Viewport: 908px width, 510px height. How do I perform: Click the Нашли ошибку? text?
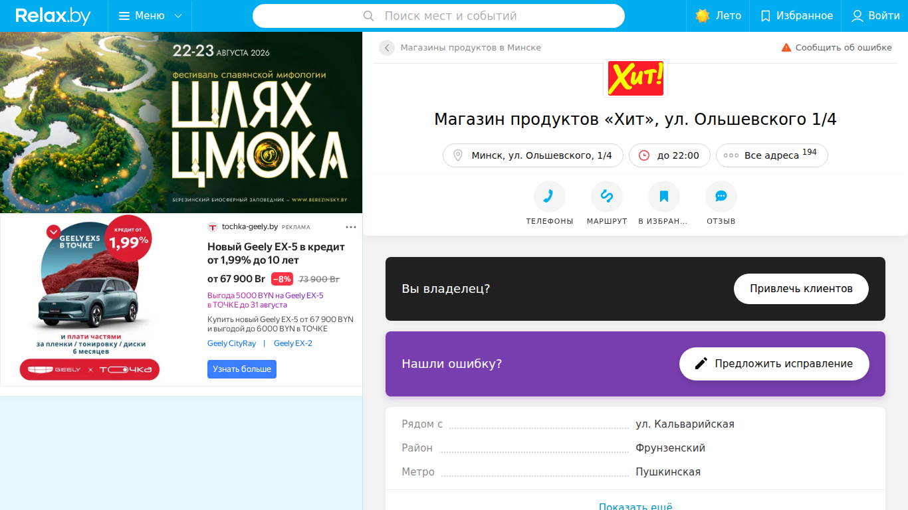point(451,364)
